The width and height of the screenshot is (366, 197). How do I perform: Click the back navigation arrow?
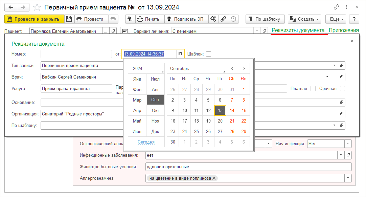(x=11, y=7)
